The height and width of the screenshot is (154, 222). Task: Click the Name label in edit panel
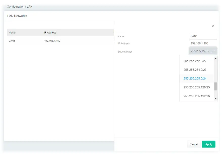121,36
